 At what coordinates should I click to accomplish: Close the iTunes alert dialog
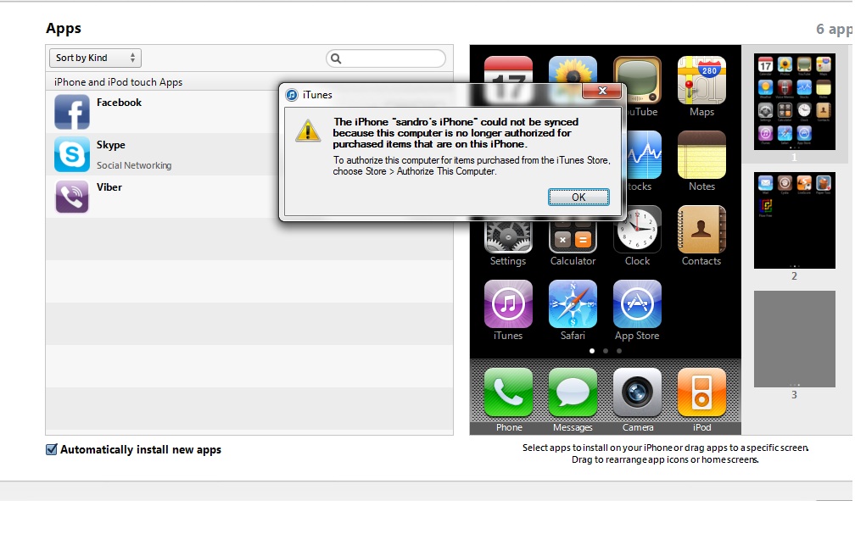coord(602,91)
